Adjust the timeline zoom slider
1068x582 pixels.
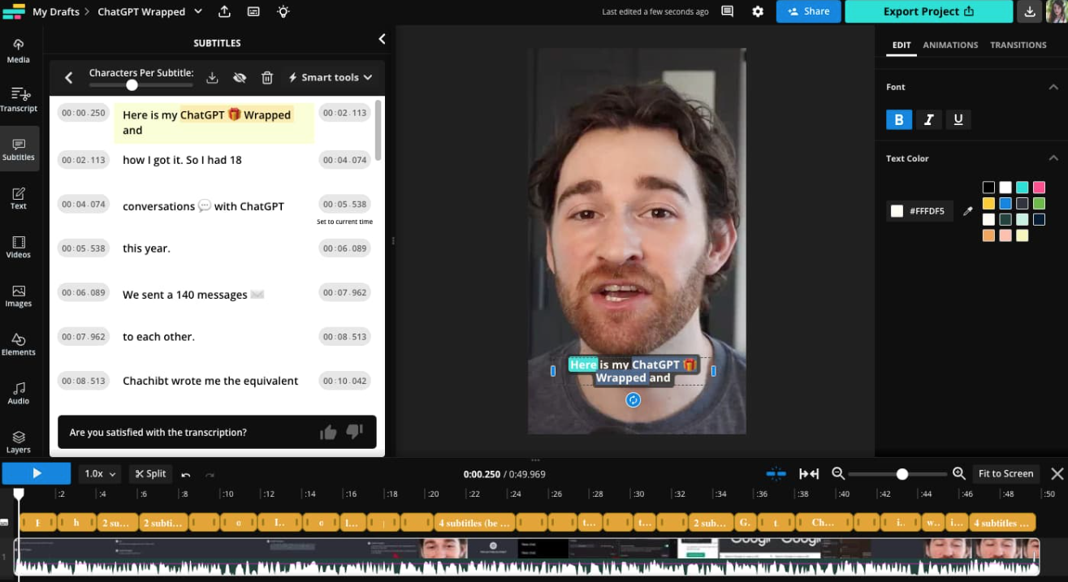coord(902,474)
